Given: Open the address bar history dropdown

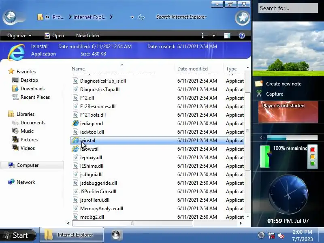Looking at the screenshot, I should [x=132, y=17].
